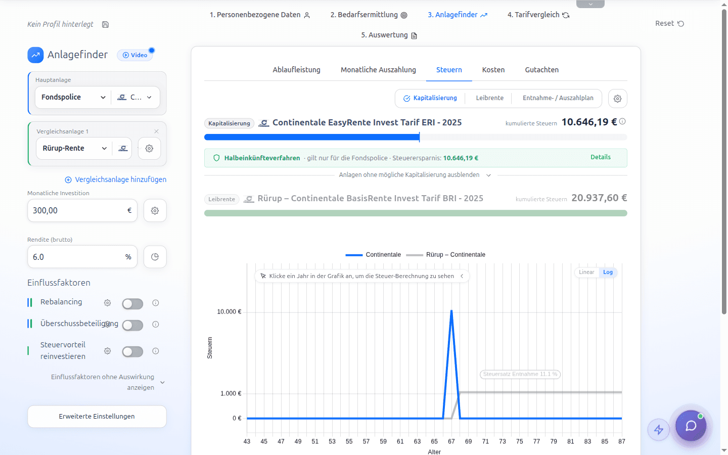Screen dimensions: 728x455
Task: Open the Vergleichsanlage provider logo selector
Action: point(123,149)
